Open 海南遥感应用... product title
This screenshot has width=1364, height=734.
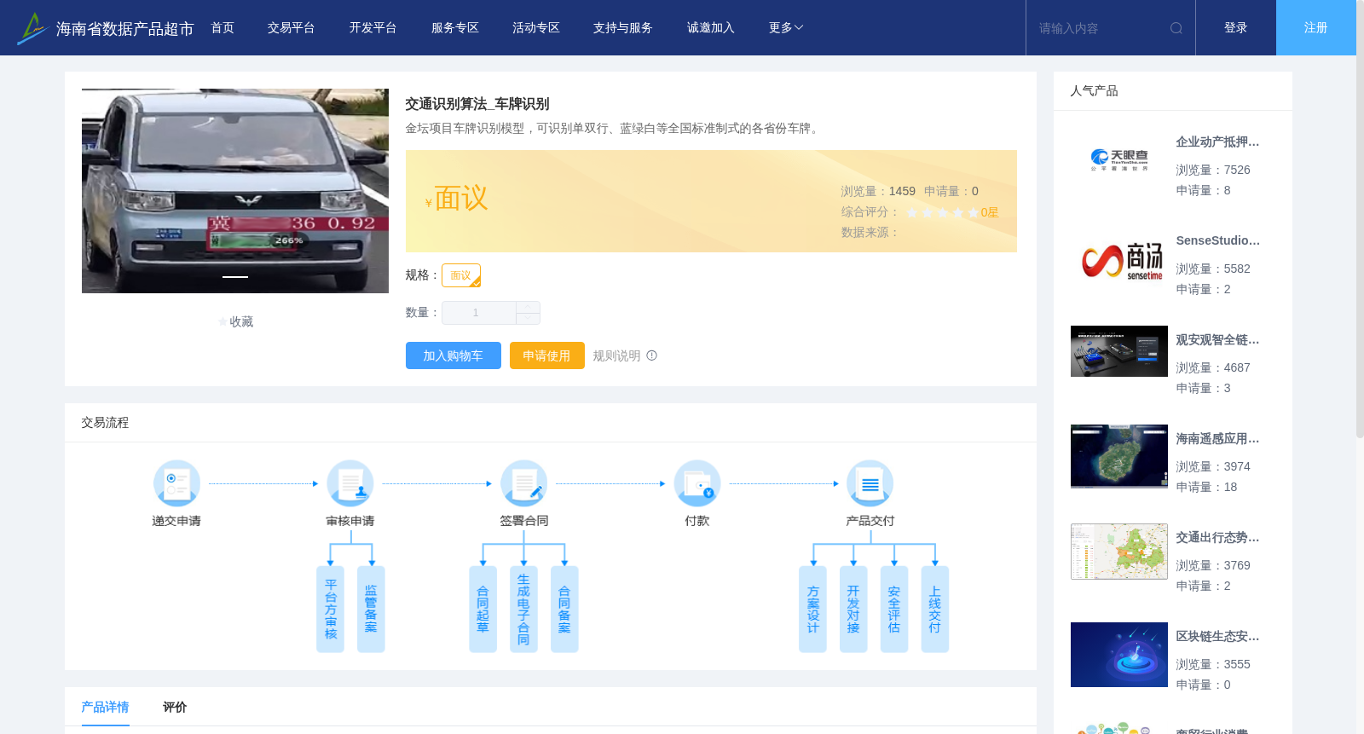(x=1217, y=439)
